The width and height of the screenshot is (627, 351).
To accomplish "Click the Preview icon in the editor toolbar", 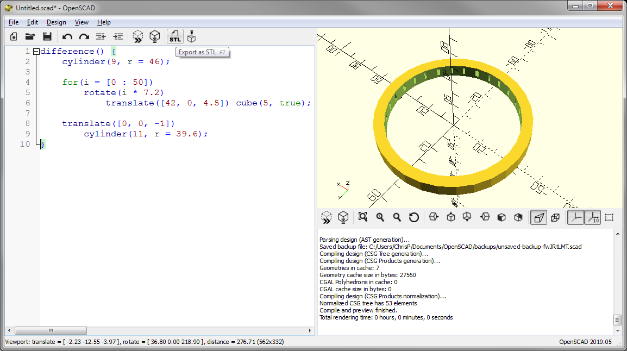I will [x=138, y=36].
